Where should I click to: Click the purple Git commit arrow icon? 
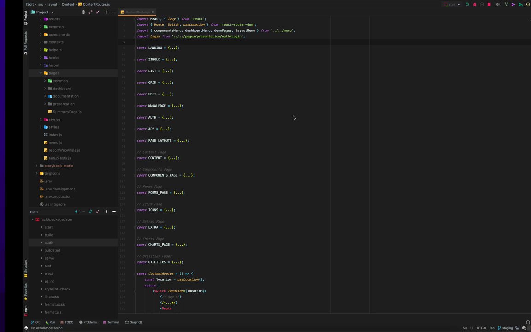coord(513,5)
